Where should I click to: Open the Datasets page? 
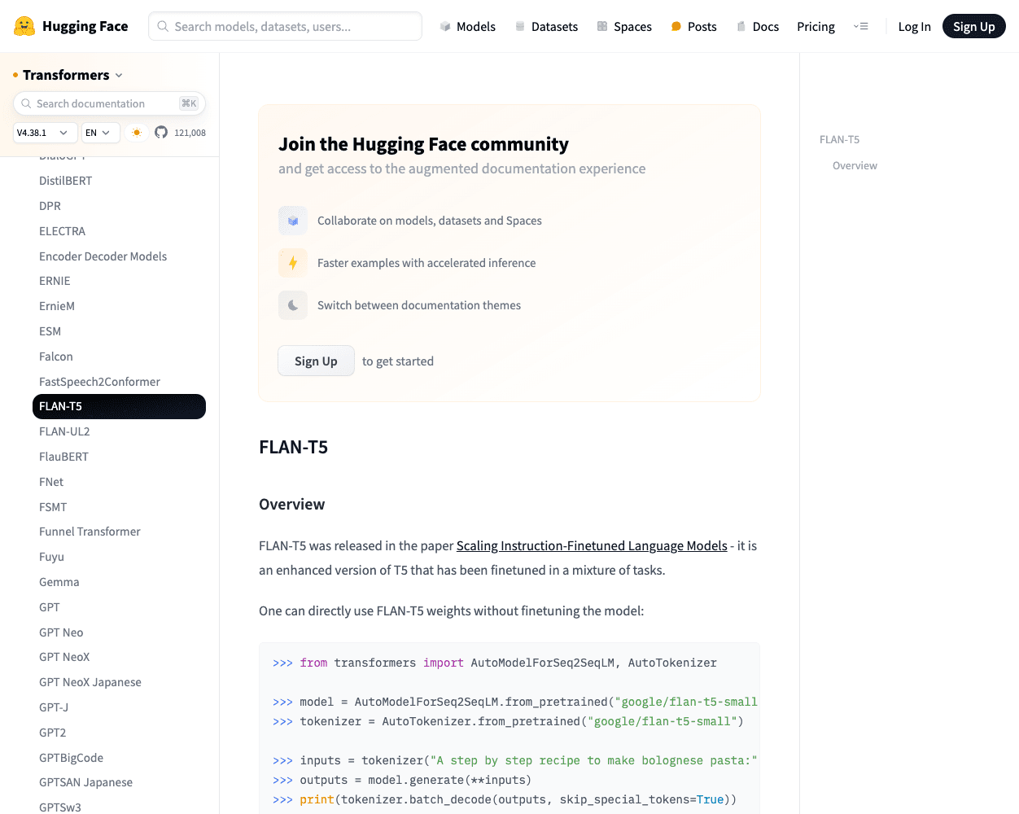tap(547, 27)
